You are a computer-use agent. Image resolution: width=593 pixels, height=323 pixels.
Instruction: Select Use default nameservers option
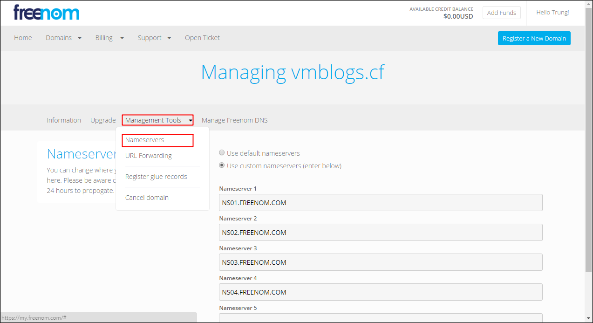tap(222, 153)
